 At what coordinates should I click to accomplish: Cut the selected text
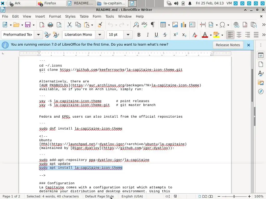point(69,25)
